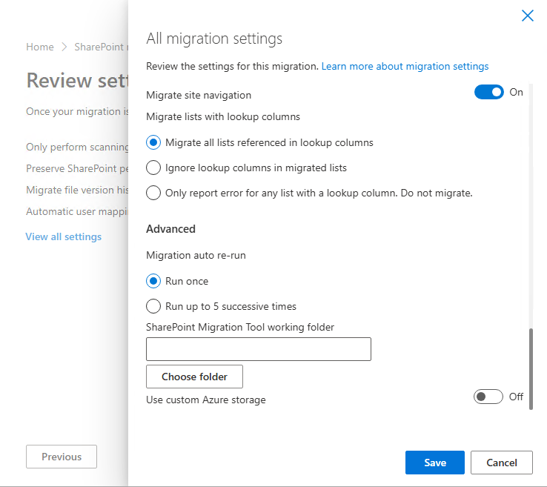Click the View all settings link

click(x=64, y=236)
